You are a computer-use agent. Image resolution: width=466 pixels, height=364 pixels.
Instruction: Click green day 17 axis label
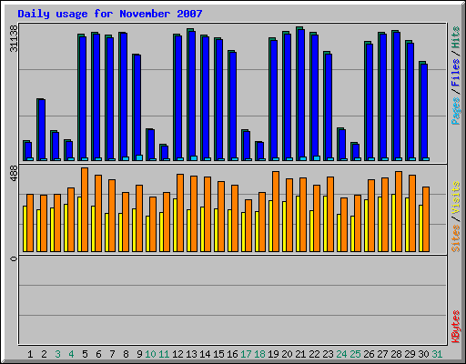pos(246,354)
